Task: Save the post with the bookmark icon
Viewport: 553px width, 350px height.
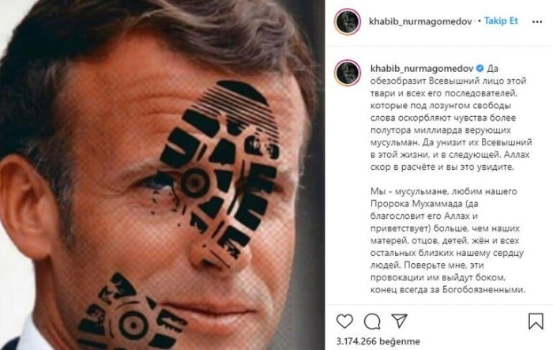Action: 536,321
